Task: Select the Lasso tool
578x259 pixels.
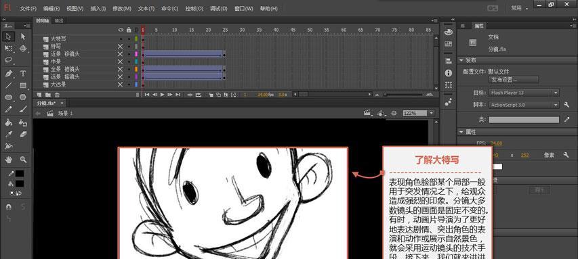Action: pyautogui.click(x=9, y=60)
